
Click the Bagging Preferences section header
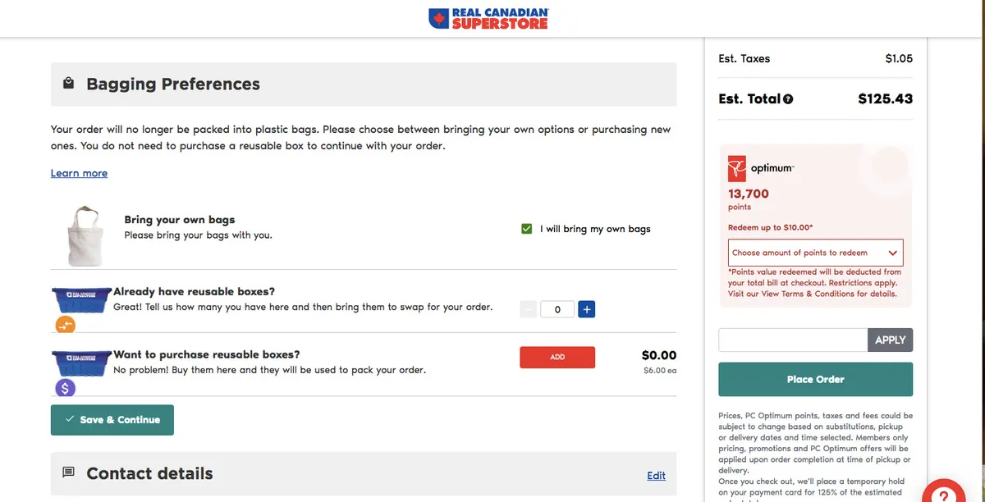point(364,84)
